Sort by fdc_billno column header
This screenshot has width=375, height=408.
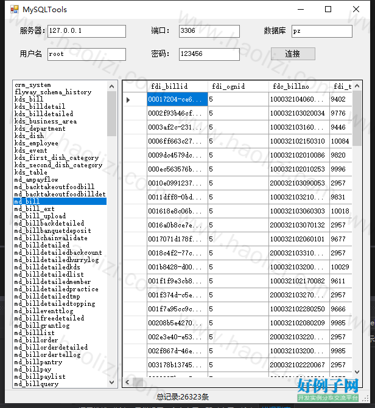[x=299, y=86]
